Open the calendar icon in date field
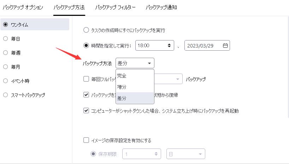The height and width of the screenshot is (164, 289). tap(225, 45)
